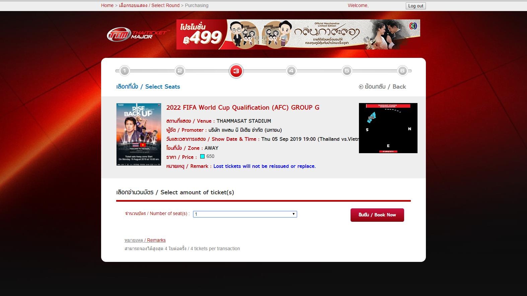
Task: Open the Thammasat Stadium seat map
Action: [x=388, y=128]
